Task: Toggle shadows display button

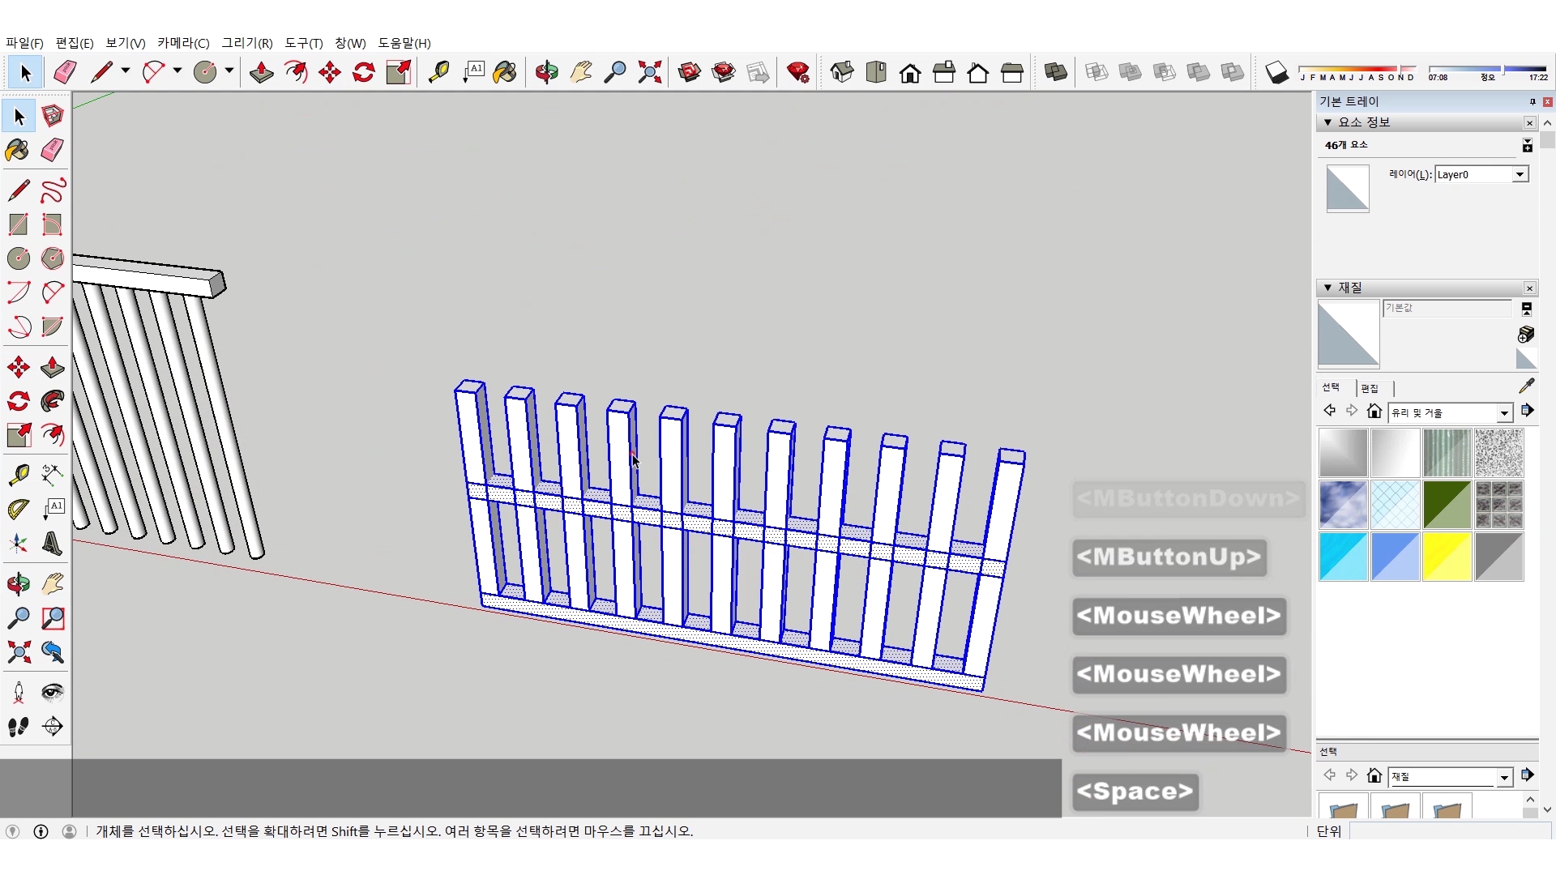Action: click(1276, 73)
